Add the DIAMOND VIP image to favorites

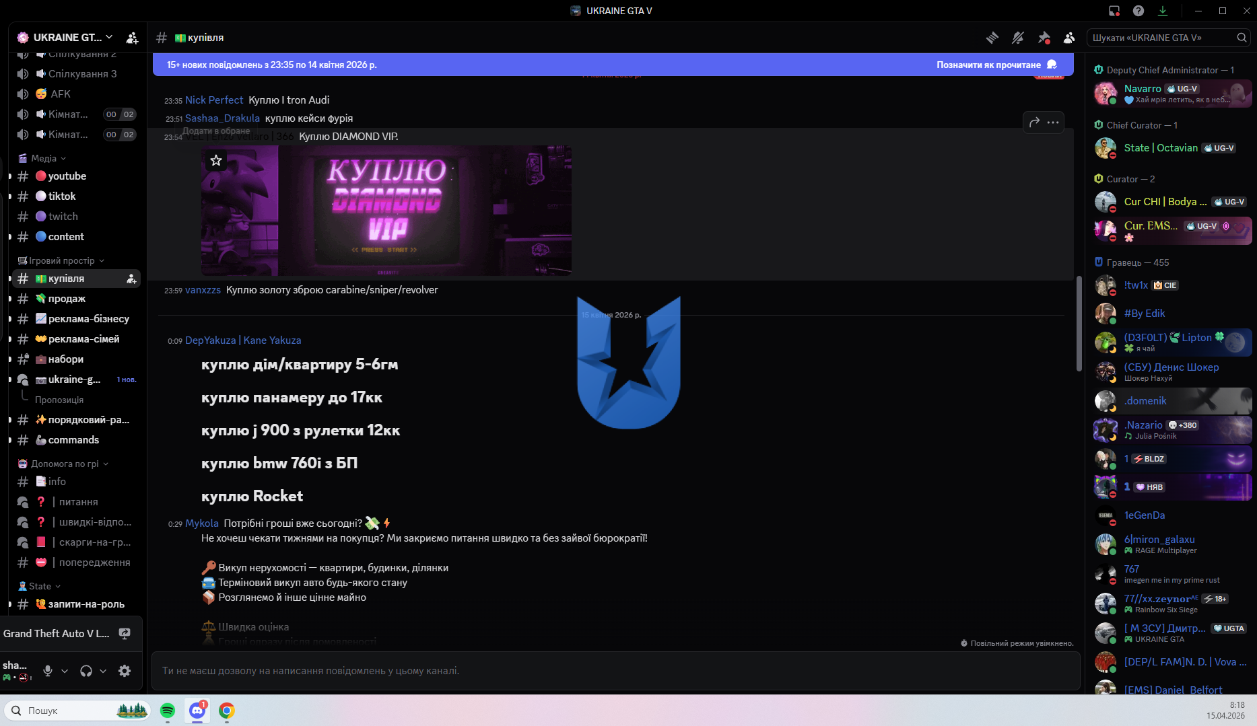[216, 160]
